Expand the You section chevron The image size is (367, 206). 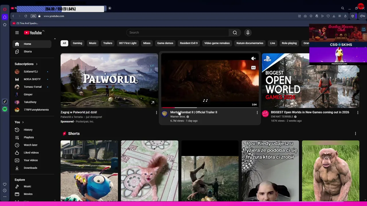[x=23, y=122]
